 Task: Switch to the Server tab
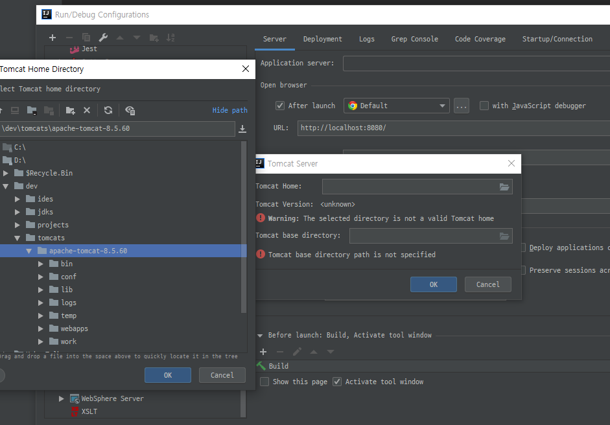[275, 39]
